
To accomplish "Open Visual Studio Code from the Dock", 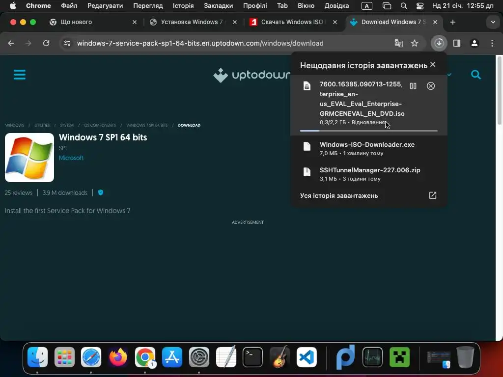I will [x=307, y=357].
